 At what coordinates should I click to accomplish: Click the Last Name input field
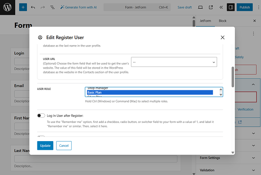coord(96,158)
